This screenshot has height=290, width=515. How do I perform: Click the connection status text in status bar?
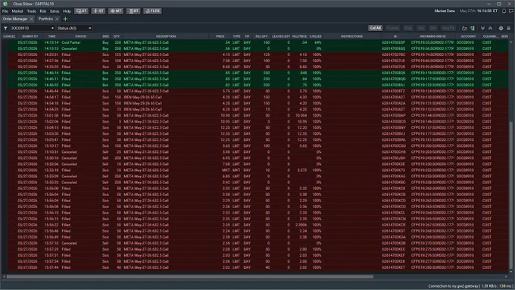(470, 286)
